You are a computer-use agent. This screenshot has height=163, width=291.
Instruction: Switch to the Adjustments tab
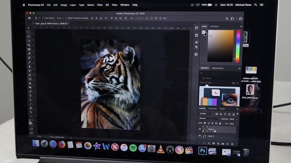coord(217,68)
